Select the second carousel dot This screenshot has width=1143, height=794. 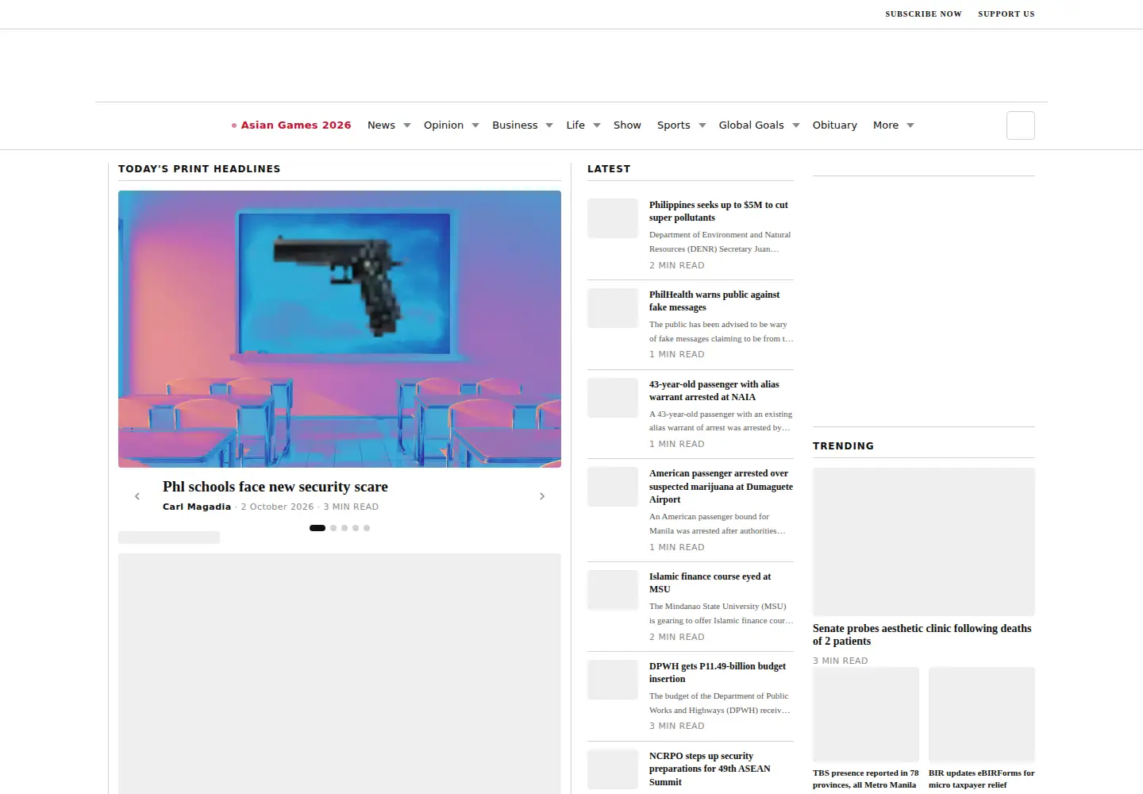pos(333,528)
